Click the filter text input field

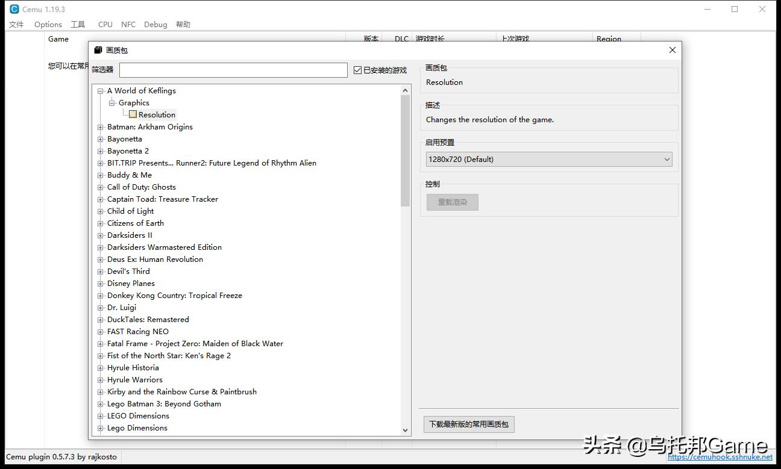click(233, 70)
